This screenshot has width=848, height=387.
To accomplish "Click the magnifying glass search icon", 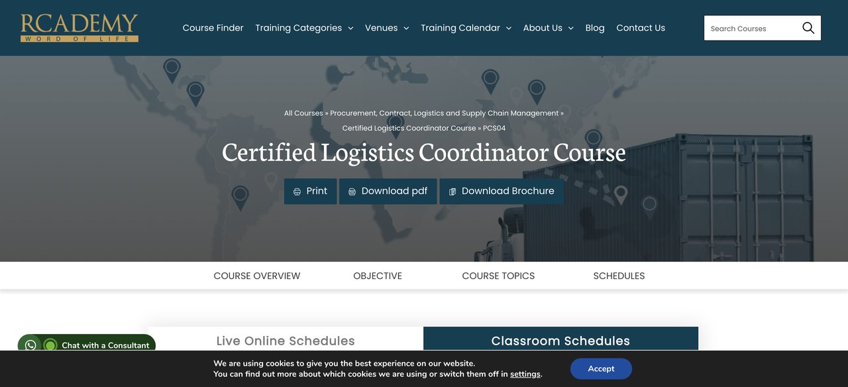I will pyautogui.click(x=808, y=28).
